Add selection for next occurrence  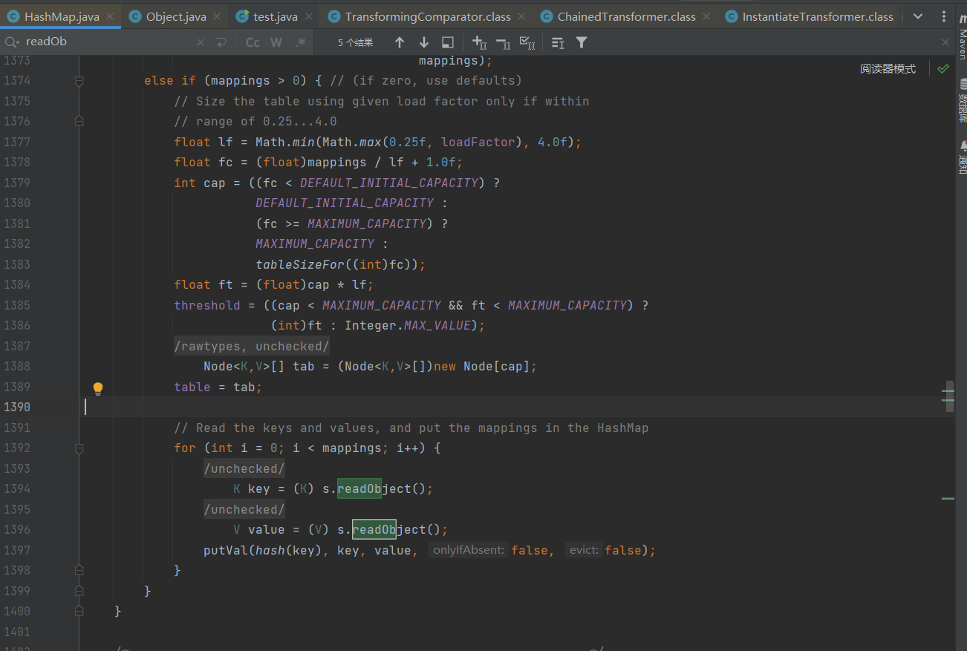479,43
